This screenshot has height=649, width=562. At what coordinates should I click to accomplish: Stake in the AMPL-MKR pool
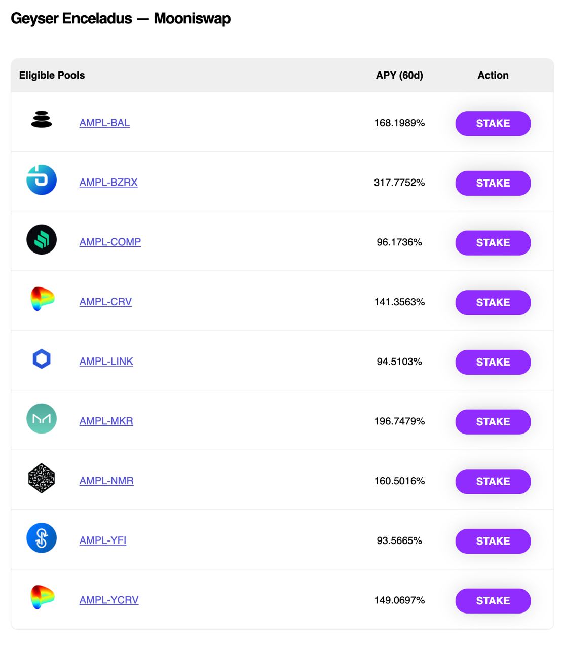[x=493, y=422]
